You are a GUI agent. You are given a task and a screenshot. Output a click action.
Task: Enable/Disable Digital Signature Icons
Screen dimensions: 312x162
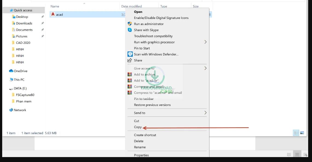pyautogui.click(x=161, y=18)
